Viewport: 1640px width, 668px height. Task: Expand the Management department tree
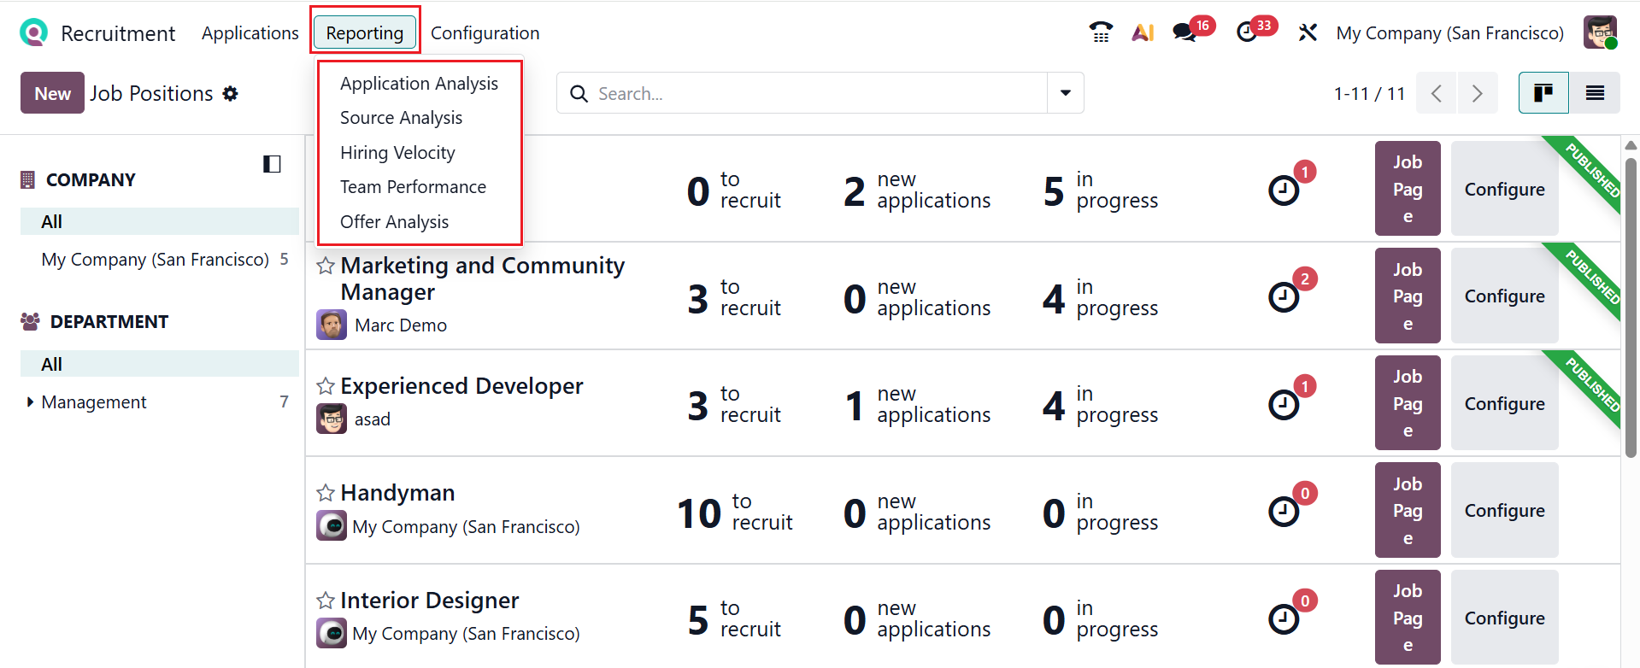[x=31, y=402]
